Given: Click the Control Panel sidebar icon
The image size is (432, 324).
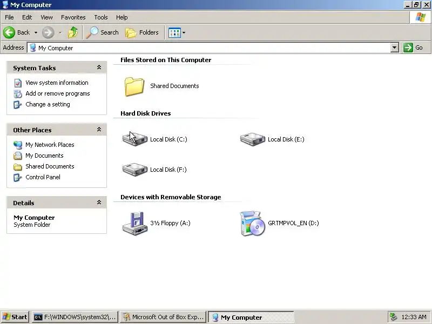Looking at the screenshot, I should coord(18,178).
